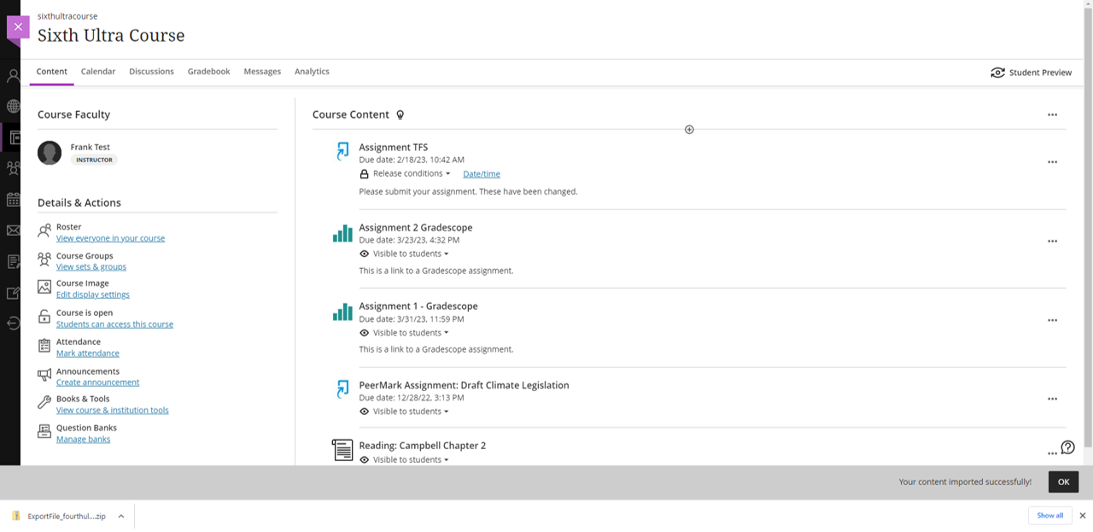Open more options for Assignment TFS
Viewport: 1093px width, 532px height.
(x=1052, y=162)
